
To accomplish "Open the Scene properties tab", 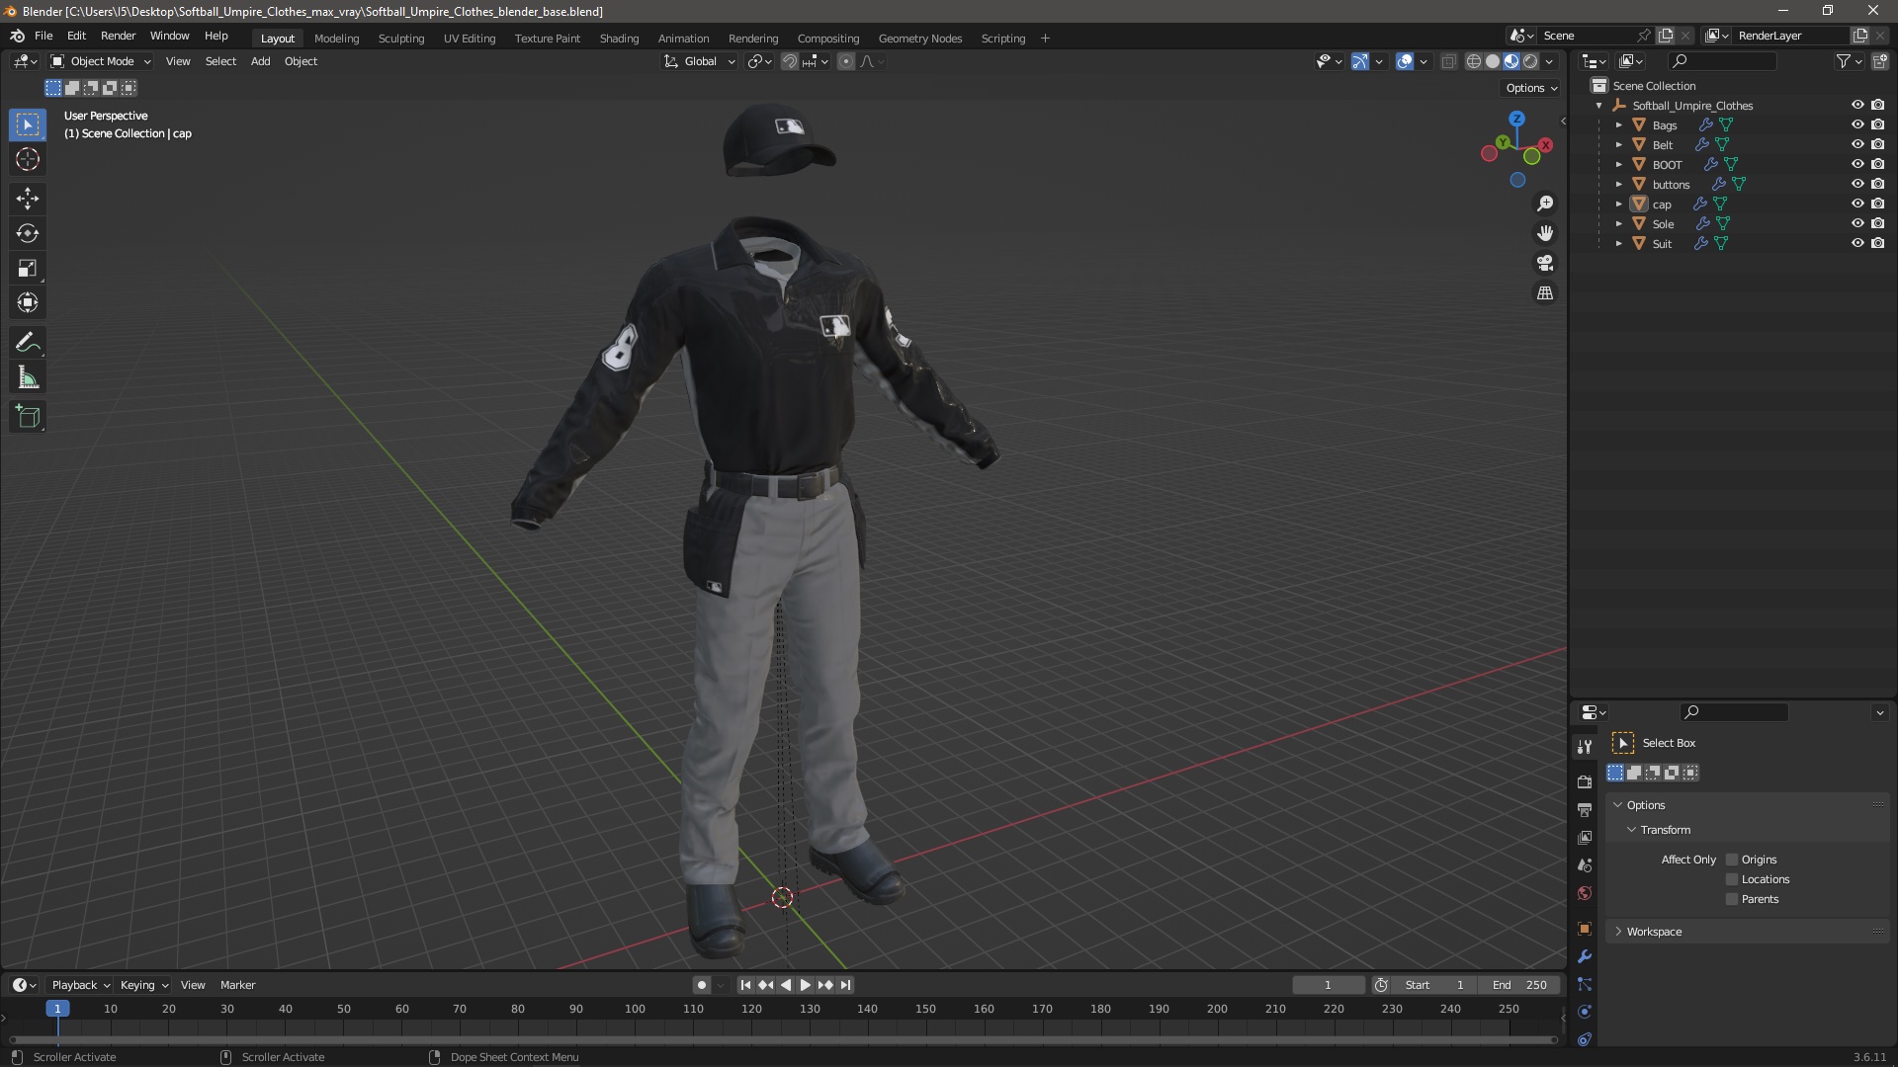I will click(1585, 864).
